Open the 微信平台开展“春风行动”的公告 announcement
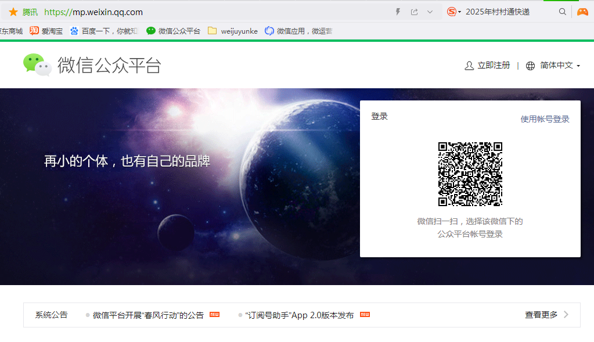Image resolution: width=594 pixels, height=342 pixels. pyautogui.click(x=148, y=315)
